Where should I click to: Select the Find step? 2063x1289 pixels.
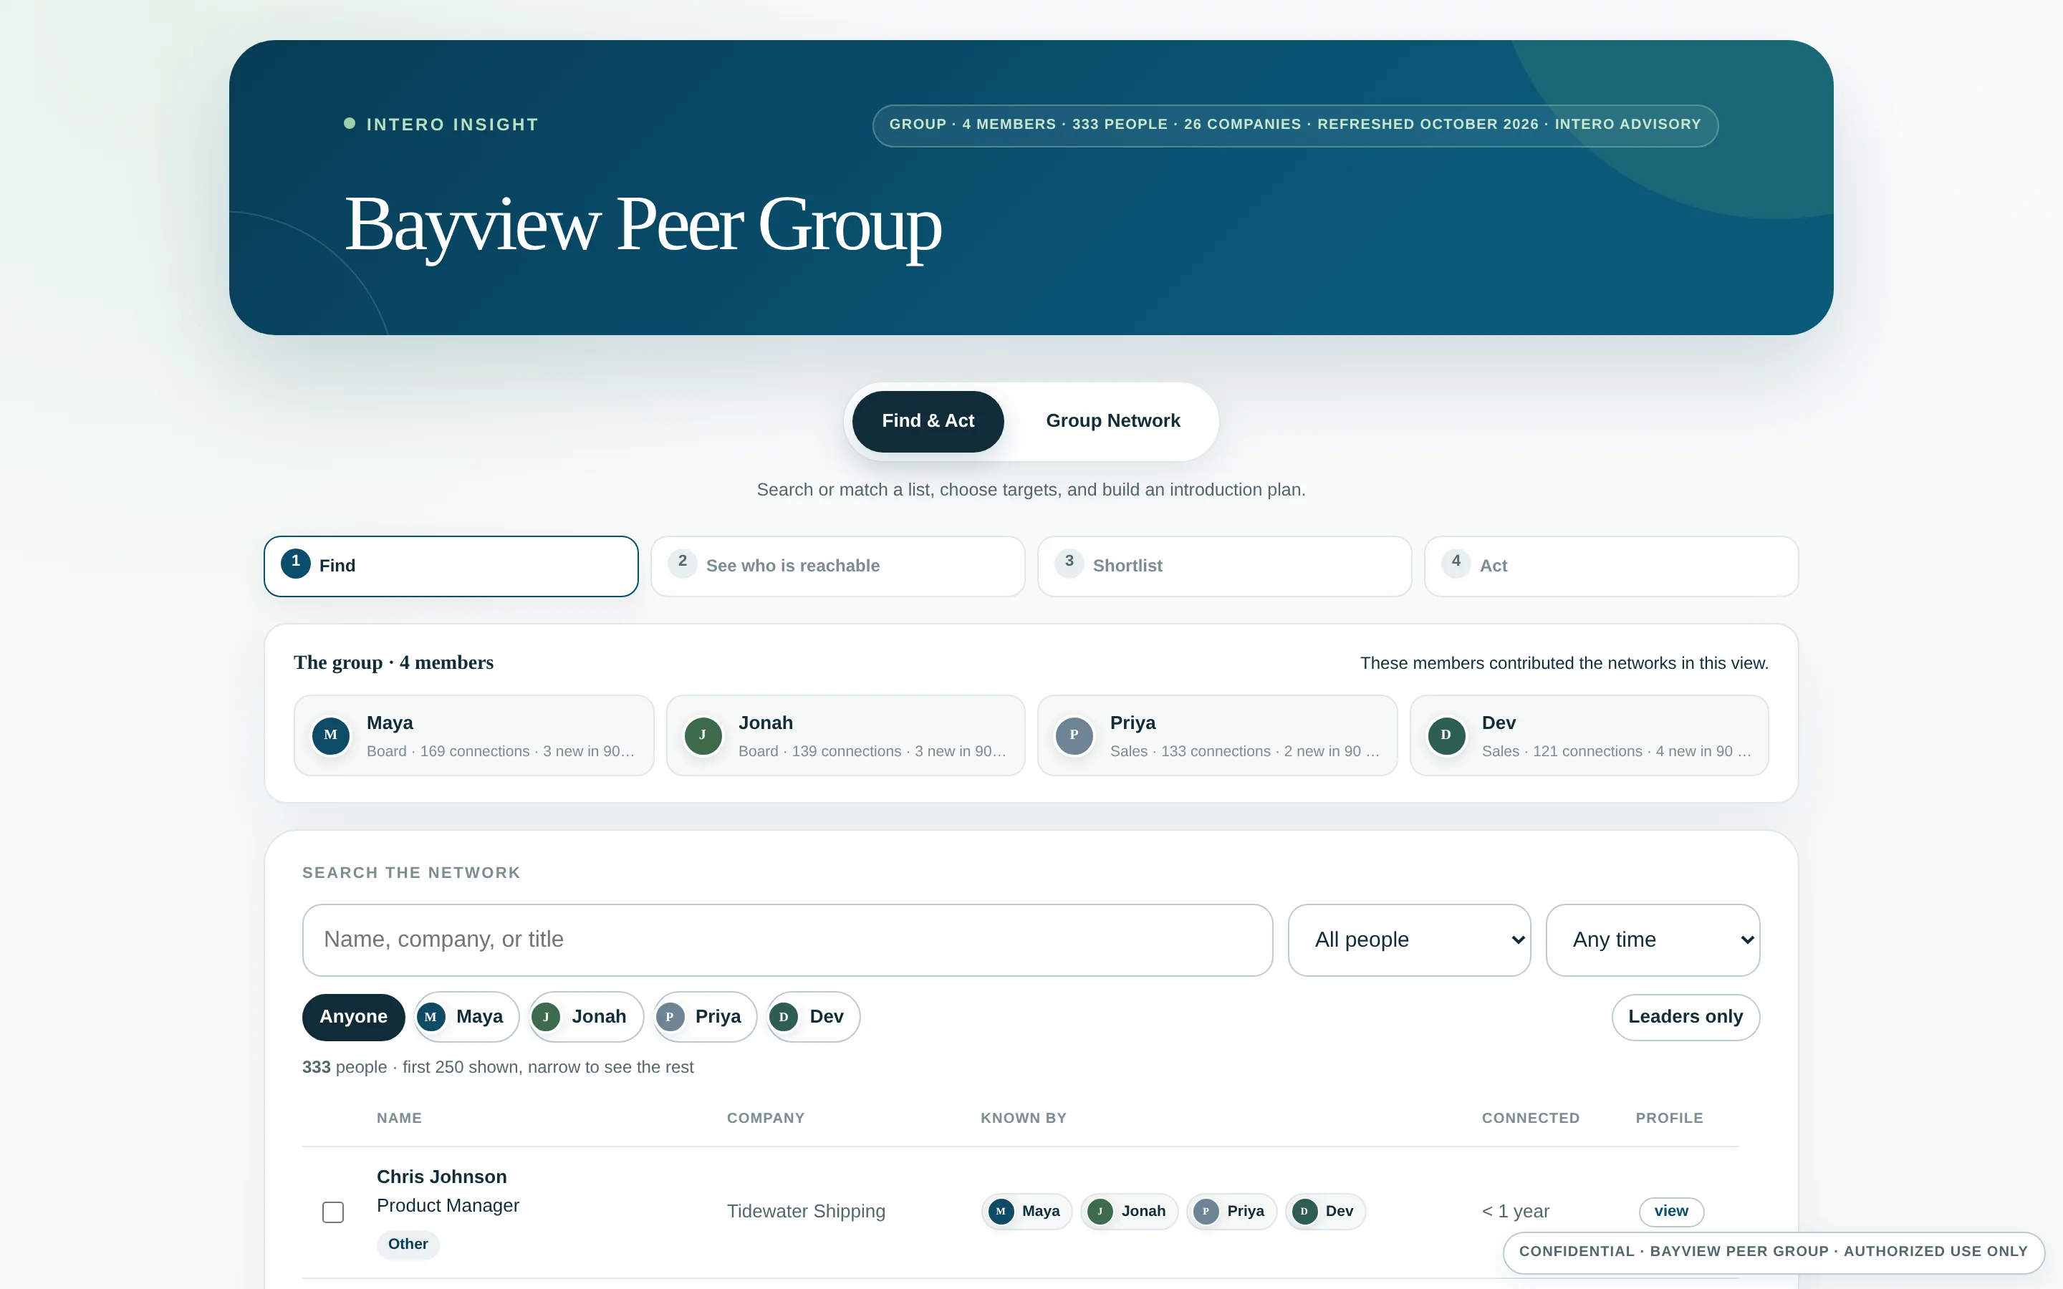451,566
